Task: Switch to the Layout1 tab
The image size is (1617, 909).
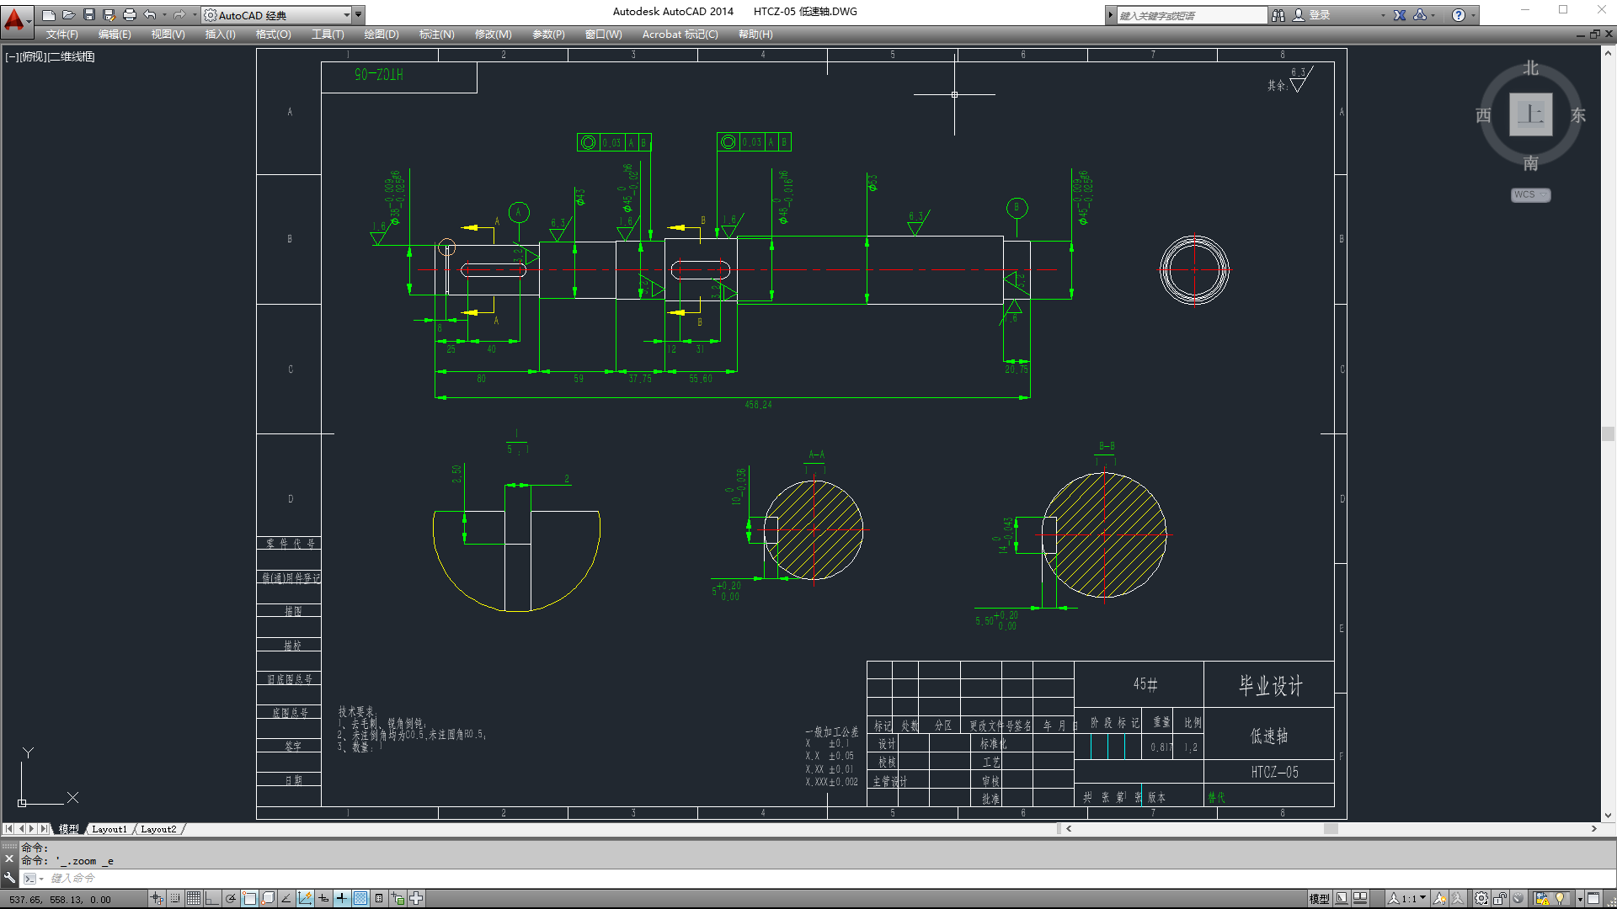Action: (x=109, y=829)
